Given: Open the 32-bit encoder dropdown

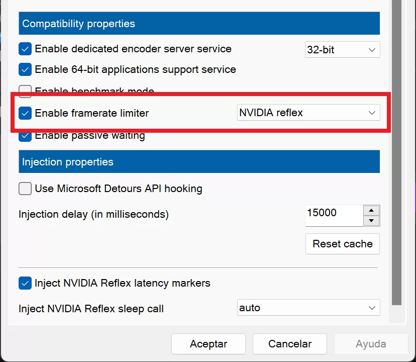Looking at the screenshot, I should 342,50.
